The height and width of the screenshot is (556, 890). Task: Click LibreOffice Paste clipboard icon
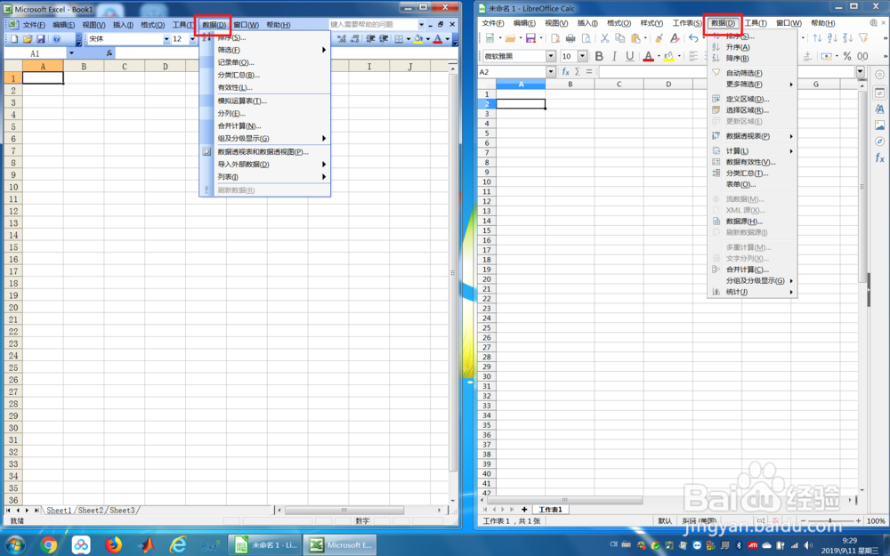(x=635, y=38)
